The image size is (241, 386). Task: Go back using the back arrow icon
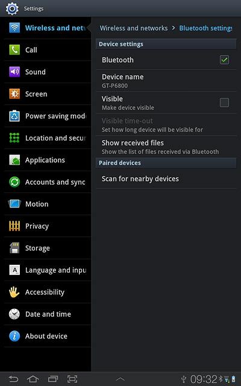point(13,379)
